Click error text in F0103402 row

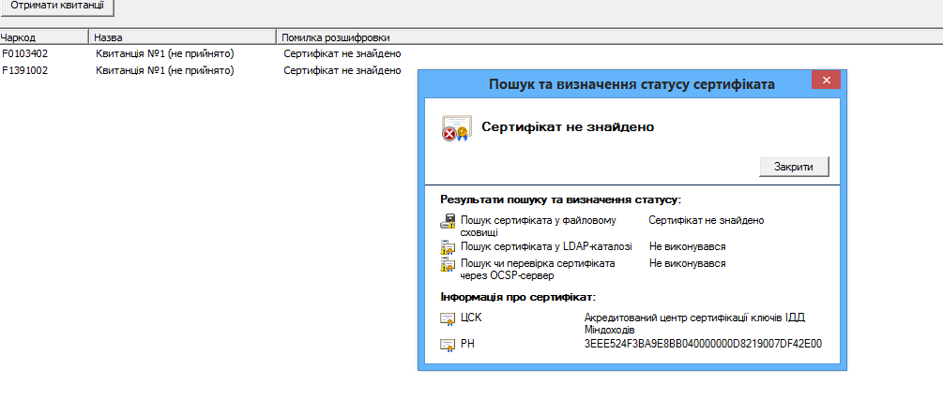coord(342,54)
